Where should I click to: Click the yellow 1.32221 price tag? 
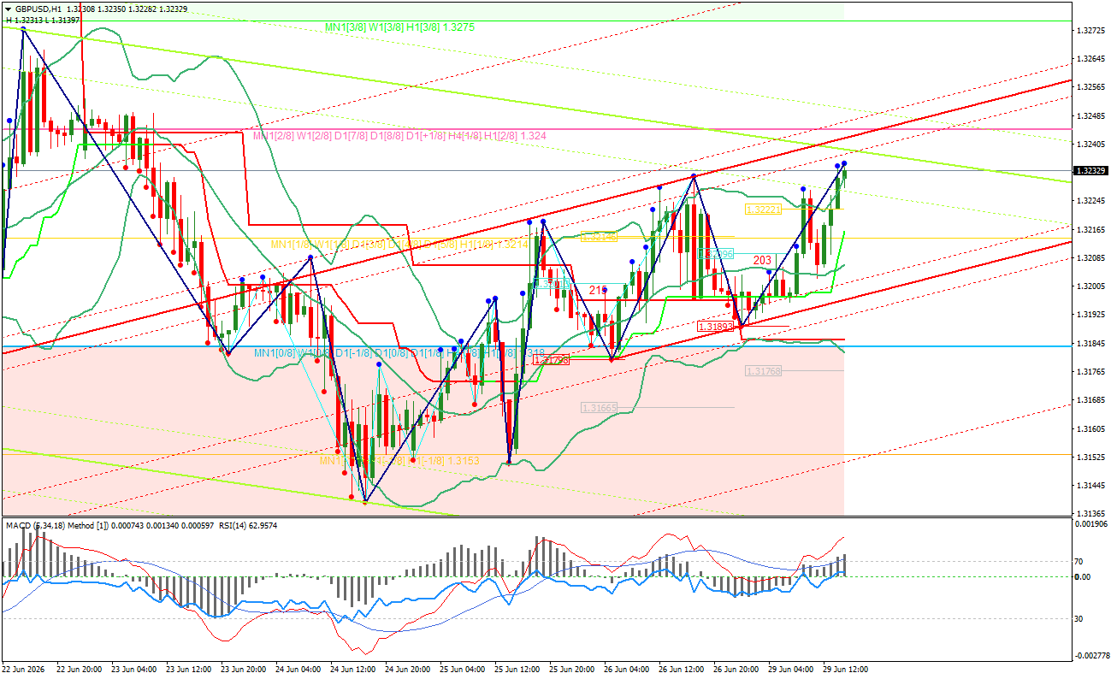762,210
